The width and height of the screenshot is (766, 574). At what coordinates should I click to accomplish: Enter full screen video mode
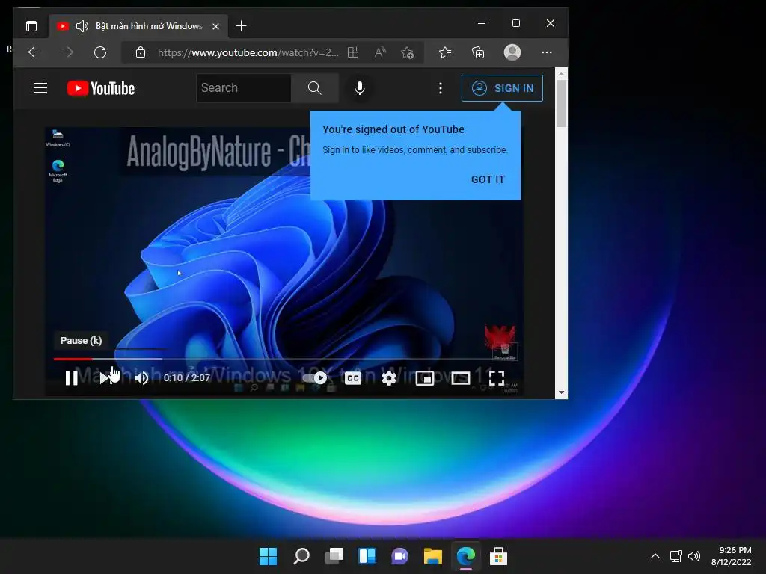coord(497,377)
